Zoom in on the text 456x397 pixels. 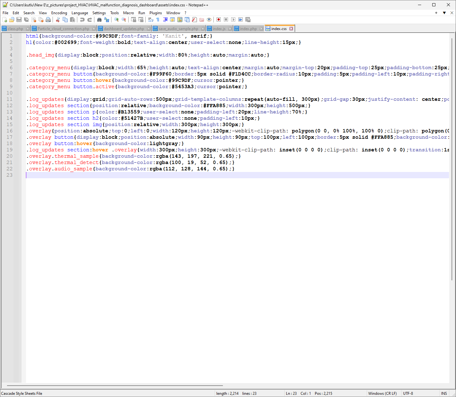(116, 20)
